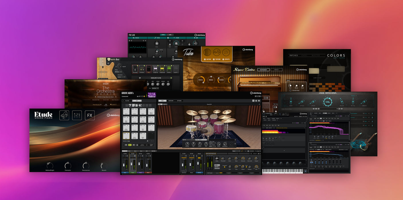
Task: Select the Effects sliders icon in Tales
Action: click(x=226, y=52)
